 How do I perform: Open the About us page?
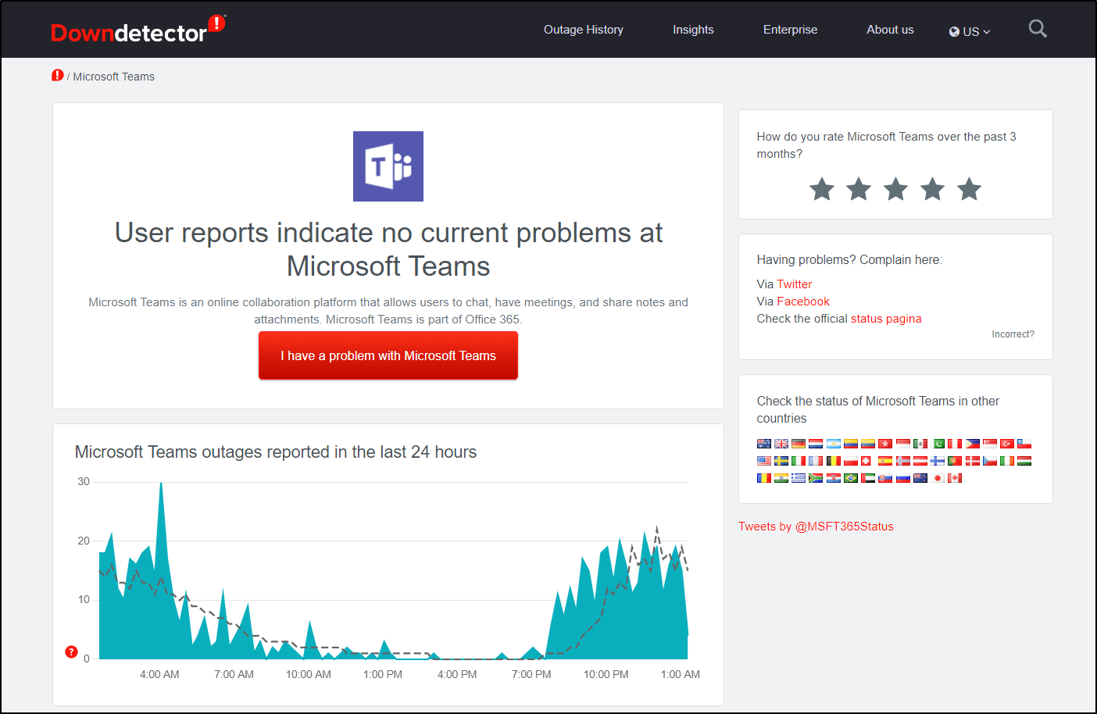point(890,30)
